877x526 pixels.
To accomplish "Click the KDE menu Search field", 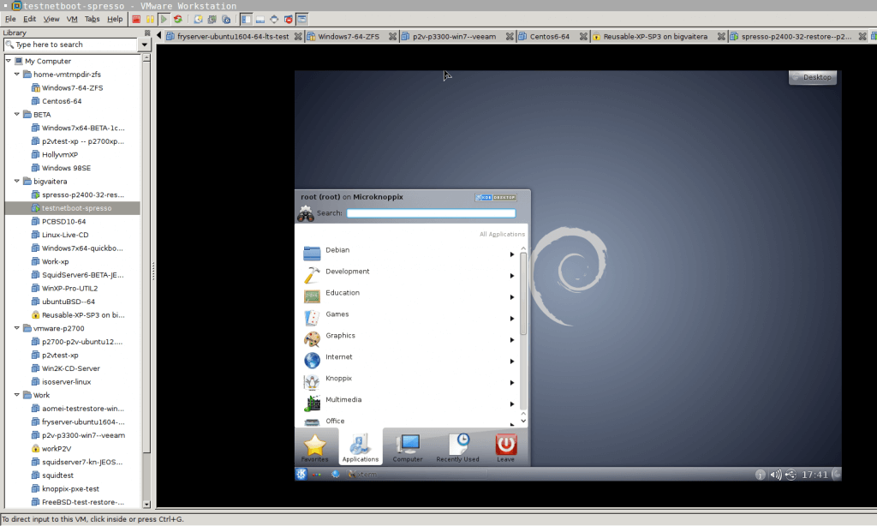I will pos(431,213).
